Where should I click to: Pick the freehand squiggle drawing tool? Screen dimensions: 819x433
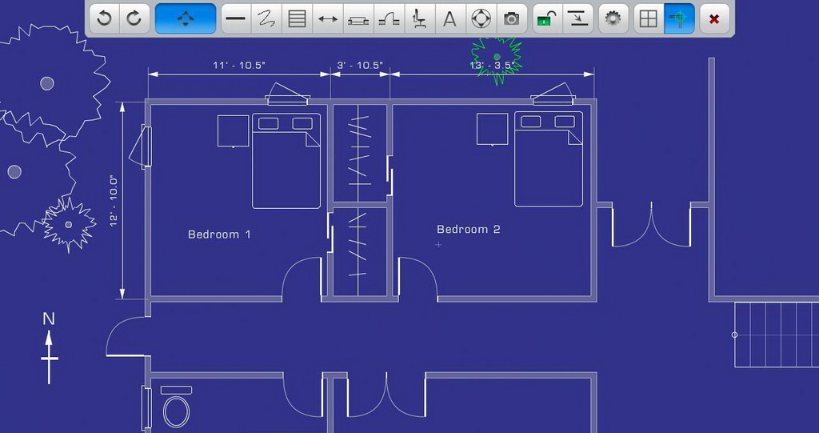coord(266,19)
